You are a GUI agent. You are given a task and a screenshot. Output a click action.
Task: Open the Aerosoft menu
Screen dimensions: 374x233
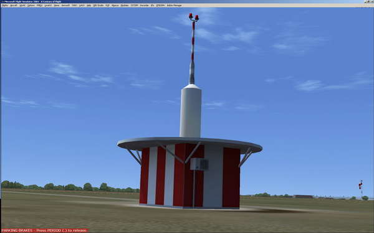click(65, 5)
